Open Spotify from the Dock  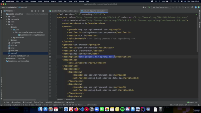click(122, 109)
